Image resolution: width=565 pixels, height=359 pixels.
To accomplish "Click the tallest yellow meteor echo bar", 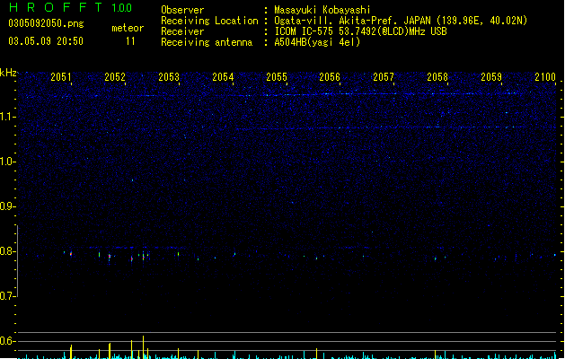I will coord(143,346).
